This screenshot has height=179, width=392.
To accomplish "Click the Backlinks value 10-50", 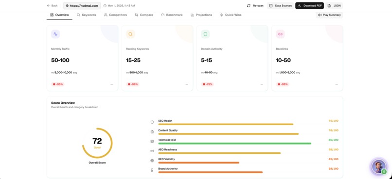I will pos(283,60).
